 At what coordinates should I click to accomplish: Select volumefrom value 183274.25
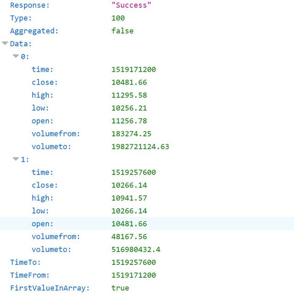(131, 134)
